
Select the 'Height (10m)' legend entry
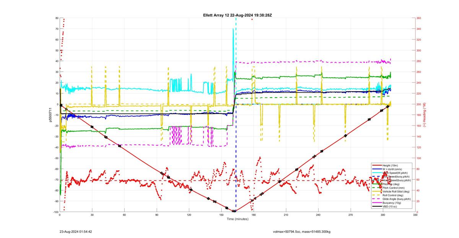pyautogui.click(x=385, y=165)
